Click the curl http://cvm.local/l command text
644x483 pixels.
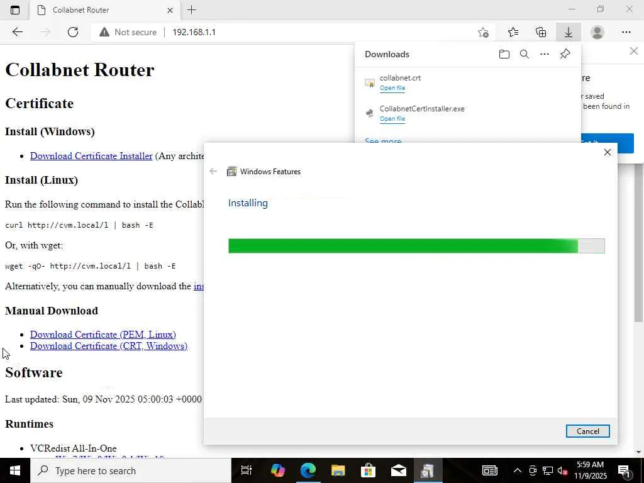pyautogui.click(x=79, y=225)
